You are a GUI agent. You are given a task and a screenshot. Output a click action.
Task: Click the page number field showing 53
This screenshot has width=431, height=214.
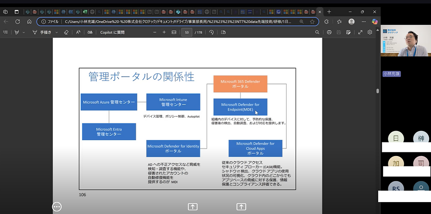(x=186, y=32)
